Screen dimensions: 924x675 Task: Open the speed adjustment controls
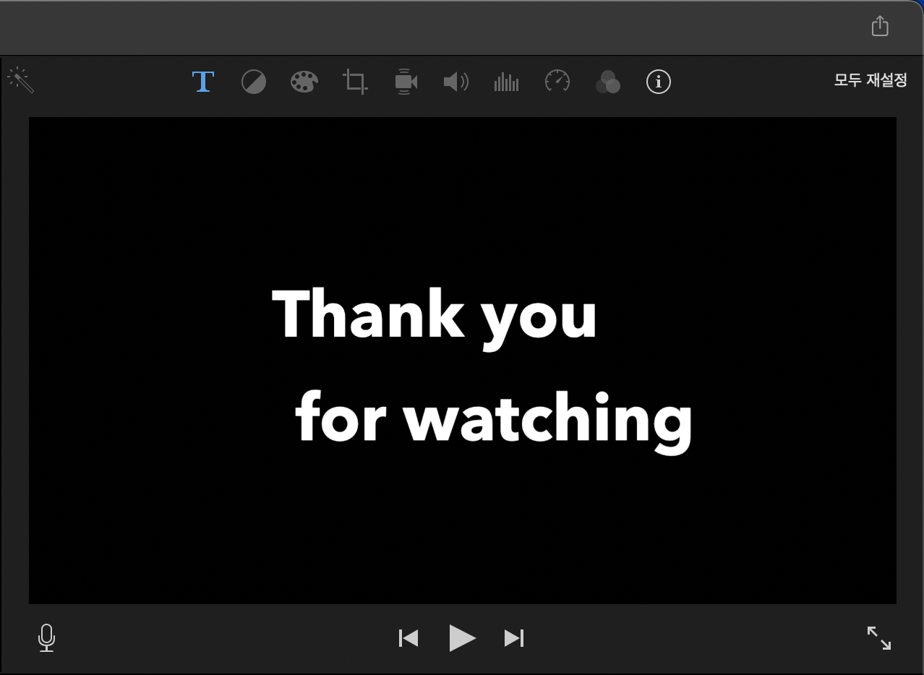pos(557,82)
